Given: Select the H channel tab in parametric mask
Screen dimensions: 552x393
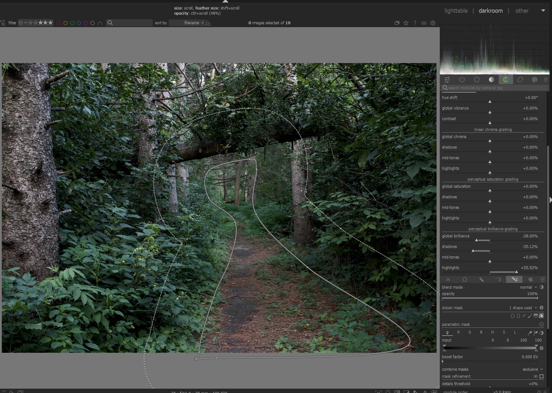Looking at the screenshot, I should [x=492, y=332].
